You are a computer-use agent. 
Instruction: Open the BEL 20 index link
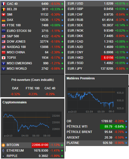tap(12, 9)
